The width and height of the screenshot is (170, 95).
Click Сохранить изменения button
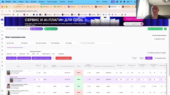(24, 58)
